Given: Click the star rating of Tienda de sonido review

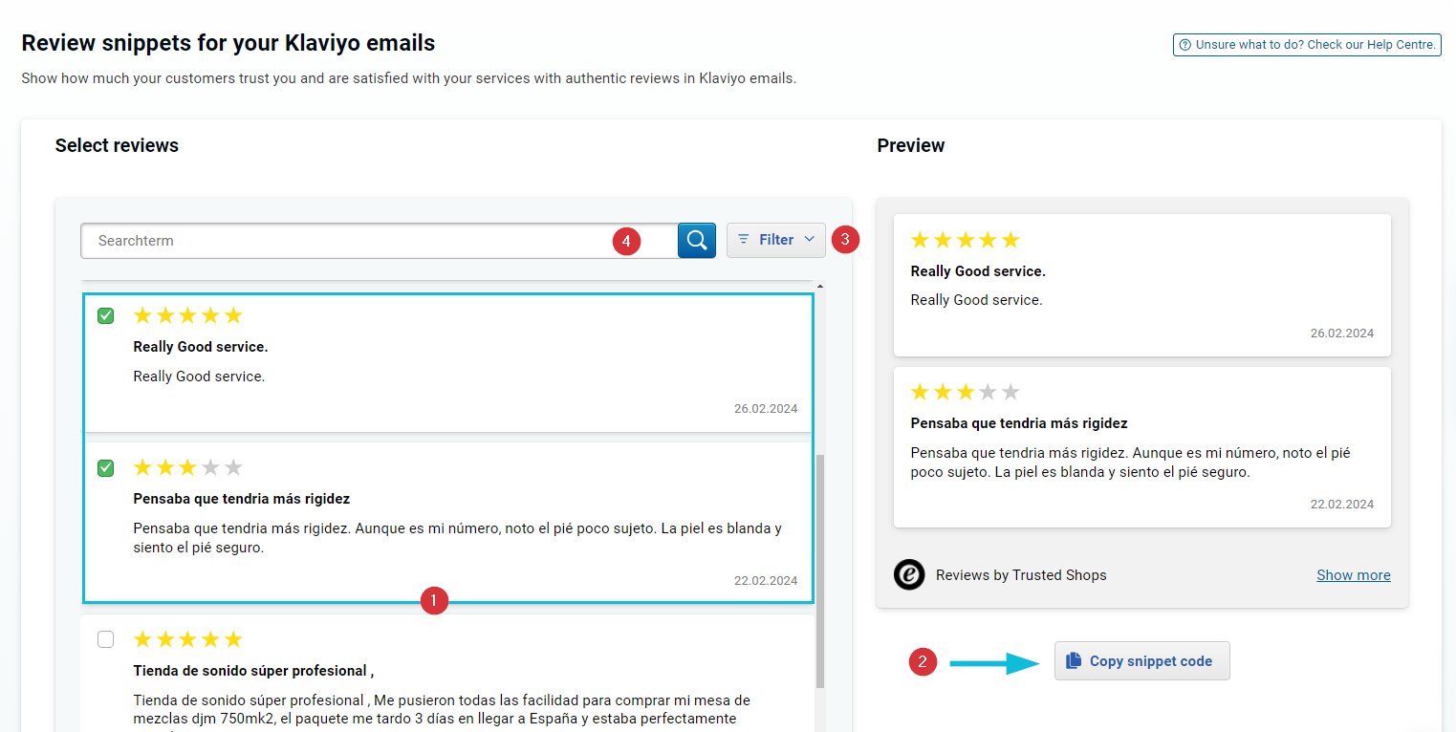Looking at the screenshot, I should coord(188,639).
